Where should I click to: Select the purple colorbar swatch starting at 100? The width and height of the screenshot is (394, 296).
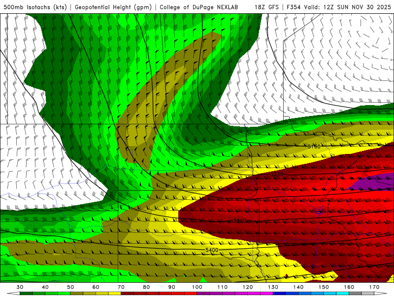pyautogui.click(x=203, y=294)
